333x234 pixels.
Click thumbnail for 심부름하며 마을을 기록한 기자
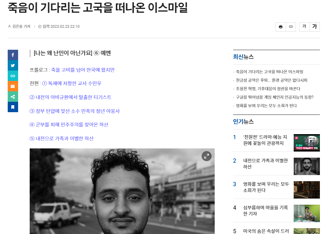click(307, 214)
